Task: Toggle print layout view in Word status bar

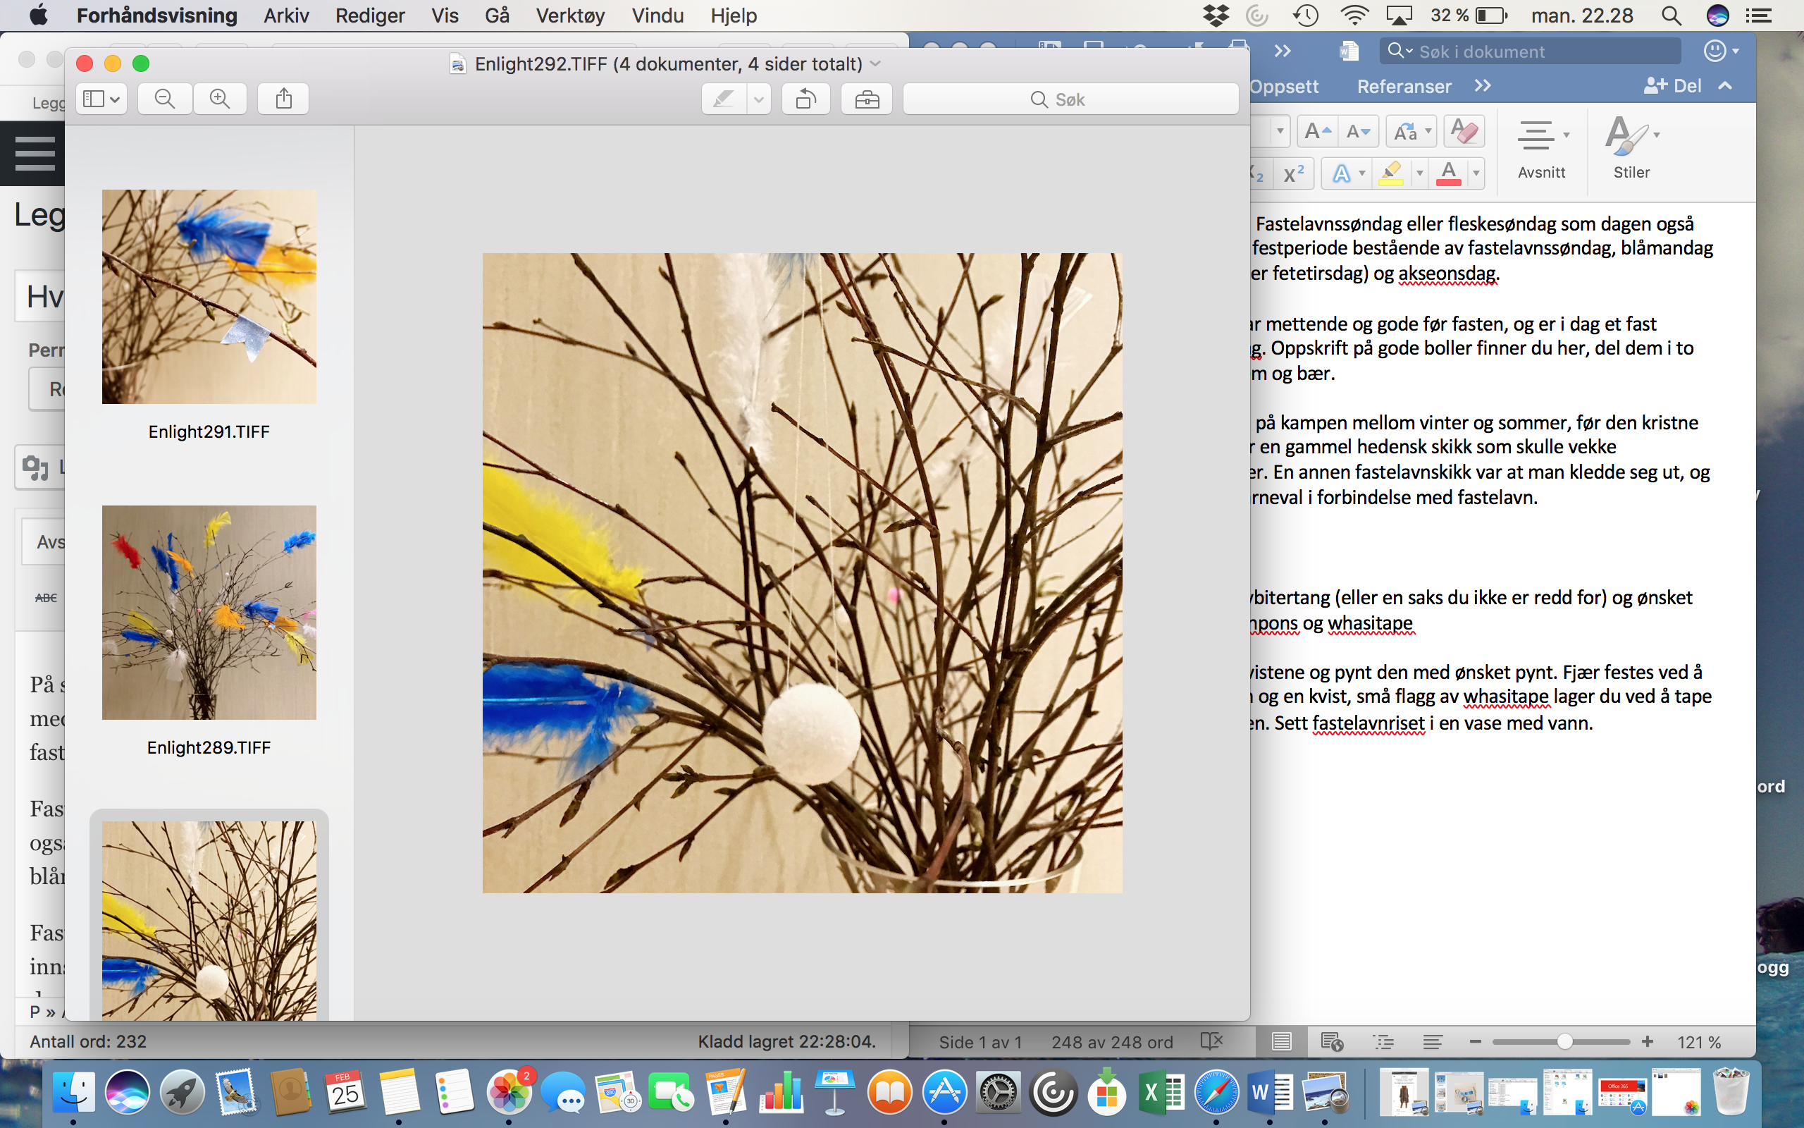Action: [x=1281, y=1041]
